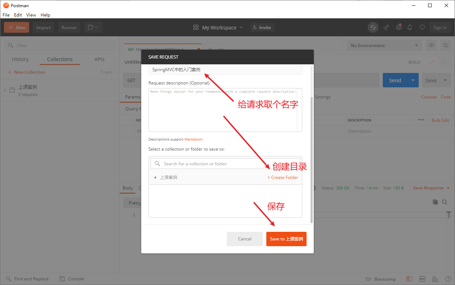Click the blue Send button
Viewport: 455px width, 285px height.
click(395, 80)
